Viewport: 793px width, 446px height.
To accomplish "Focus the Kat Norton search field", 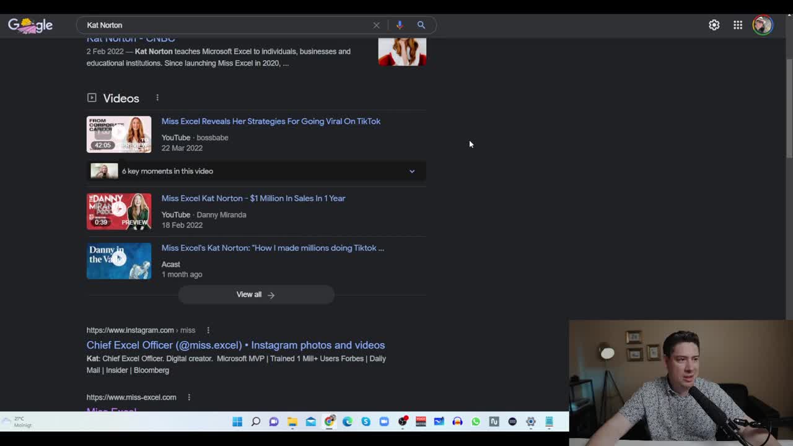I will [x=226, y=25].
